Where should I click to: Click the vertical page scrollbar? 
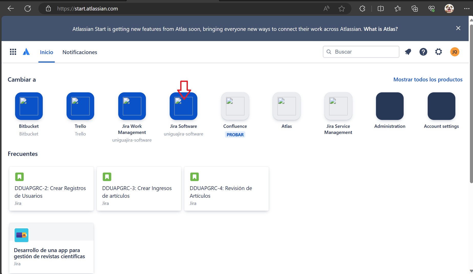(471, 104)
